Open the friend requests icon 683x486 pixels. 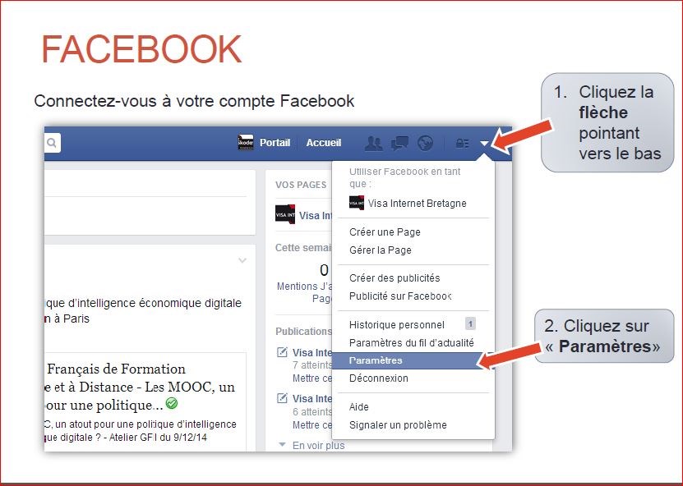pos(373,143)
